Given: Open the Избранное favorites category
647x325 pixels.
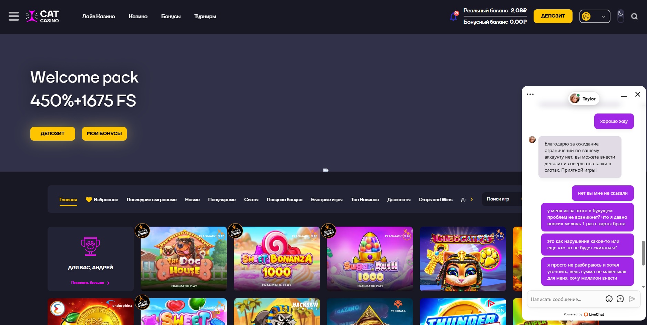Looking at the screenshot, I should [x=102, y=199].
